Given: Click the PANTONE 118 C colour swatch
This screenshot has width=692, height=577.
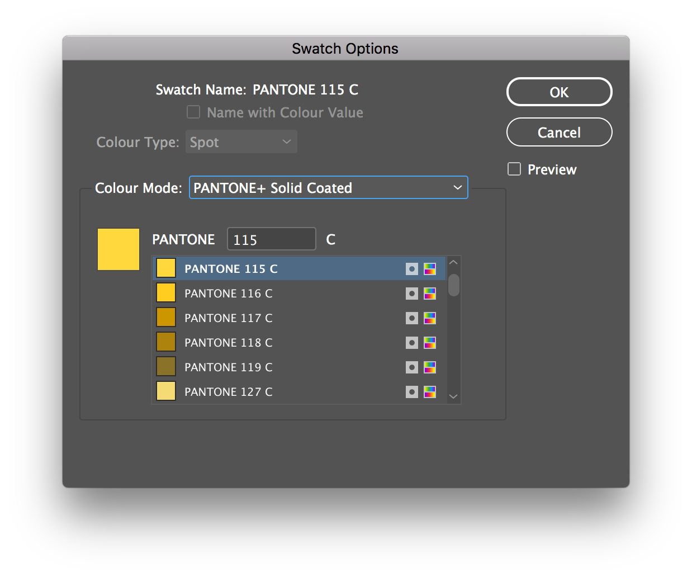Looking at the screenshot, I should tap(166, 342).
